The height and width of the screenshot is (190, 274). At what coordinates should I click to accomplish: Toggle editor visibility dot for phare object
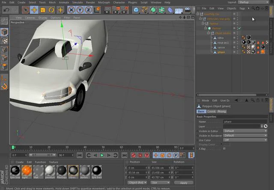tap(234, 51)
